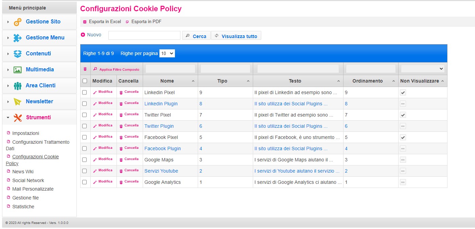475x229 pixels.
Task: Click the trash icon in Google Analytics row
Action: [x=121, y=182]
